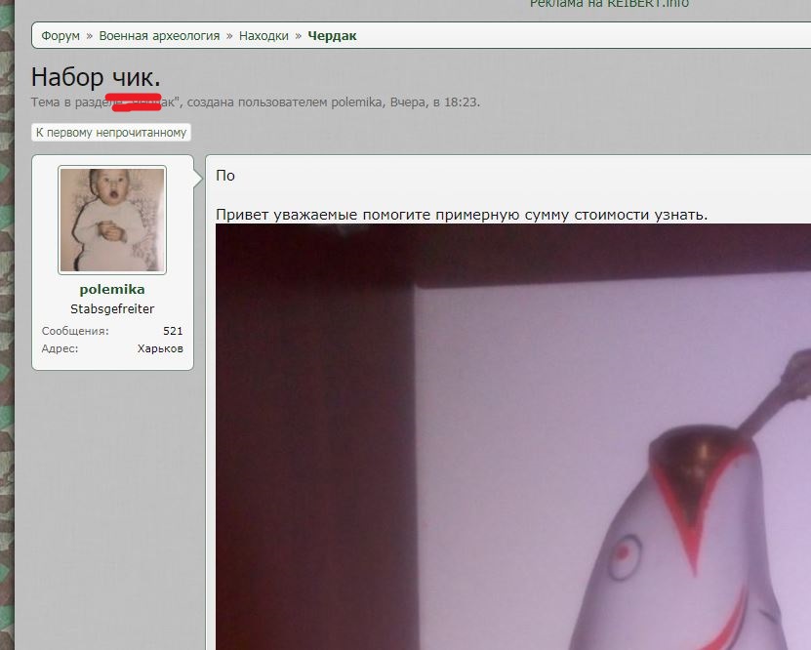Go to Военная археология breadcrumb section
811x650 pixels.
(x=158, y=36)
